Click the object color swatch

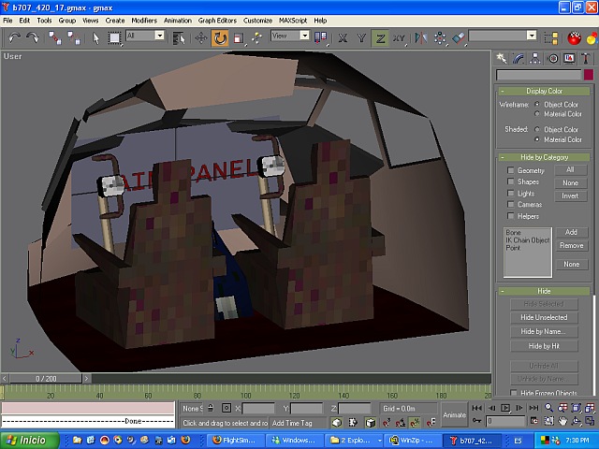589,75
